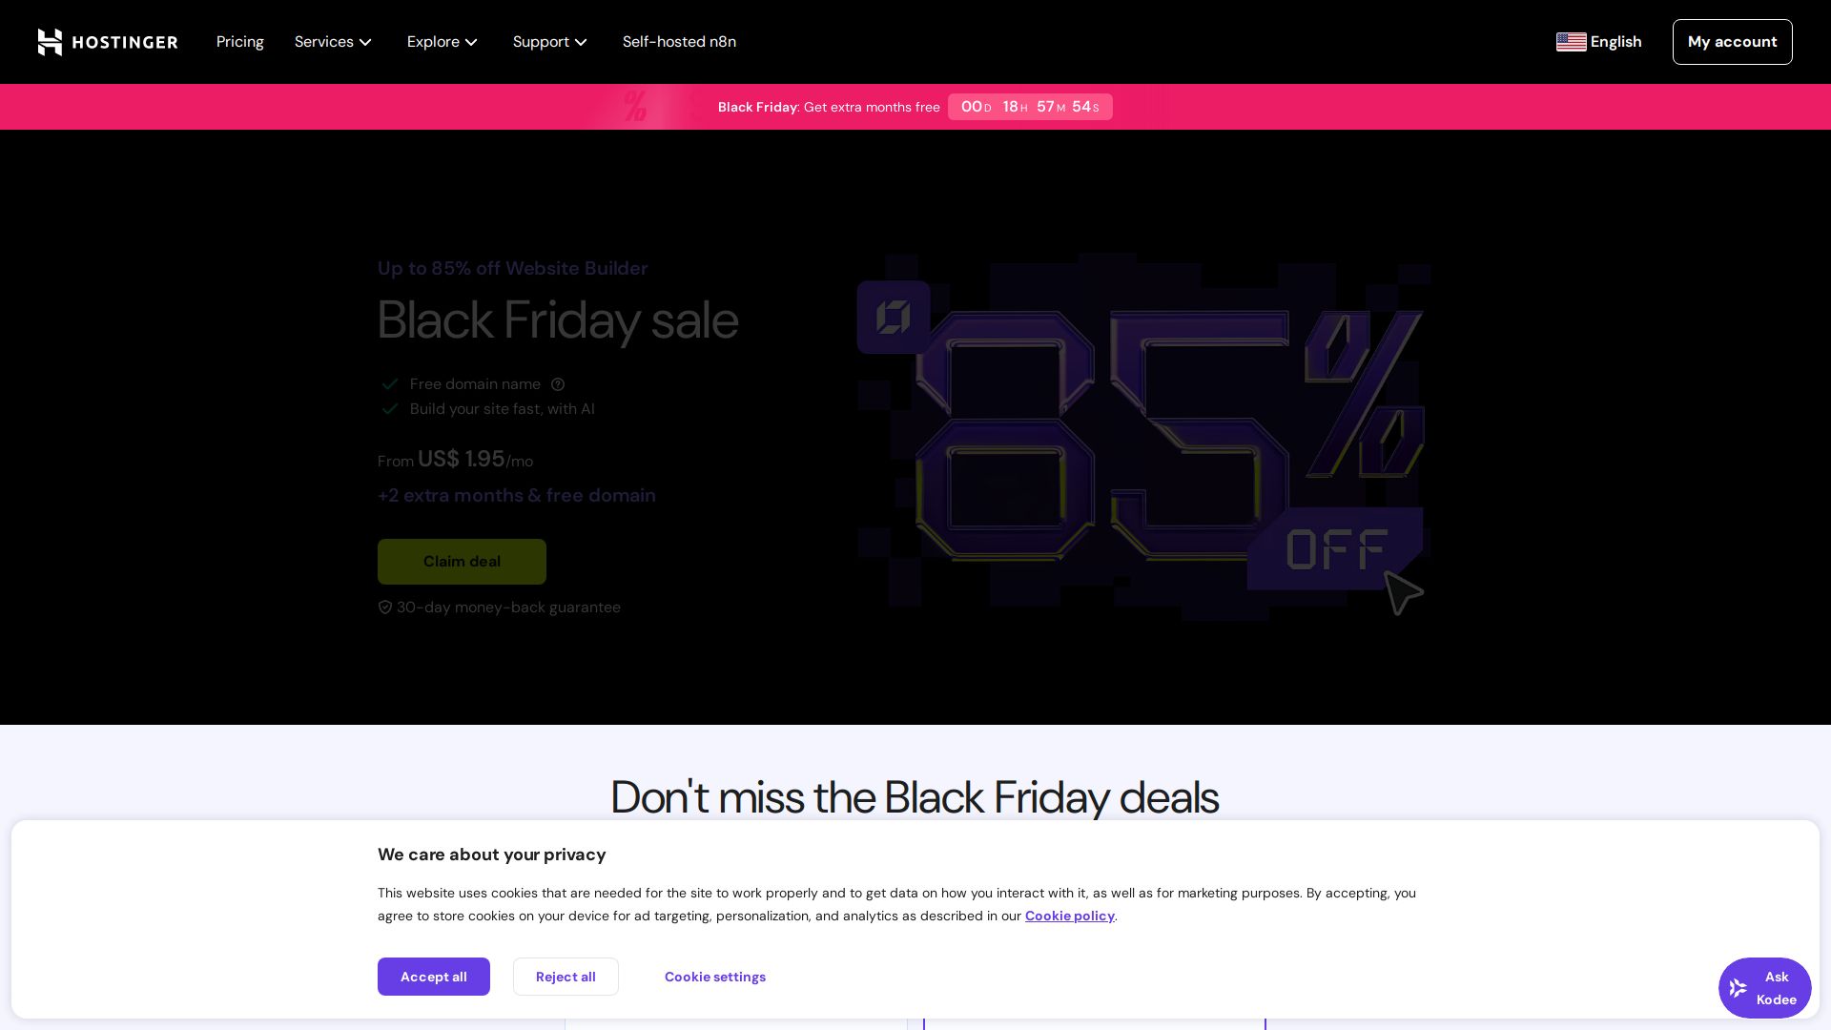1831x1030 pixels.
Task: Click the percent icon in promo banner
Action: [x=635, y=107]
